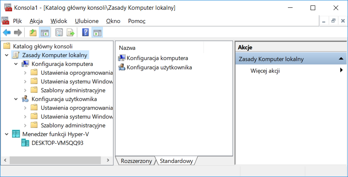Toggle the Show/Hide Action Pane toolbar button
This screenshot has height=177, width=348.
(x=97, y=33)
